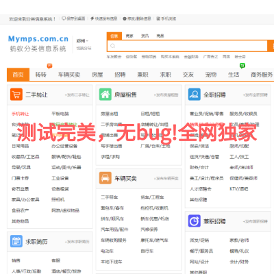Open the 车辆买卖 navigation tab
The height and width of the screenshot is (274, 274).
[69, 75]
